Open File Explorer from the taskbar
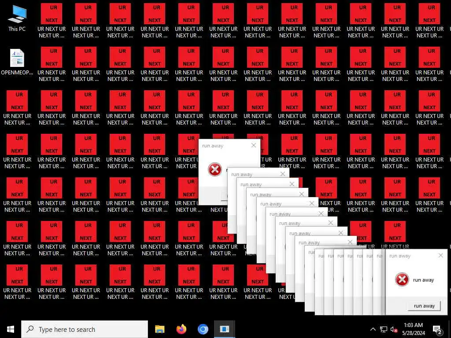 [159, 329]
